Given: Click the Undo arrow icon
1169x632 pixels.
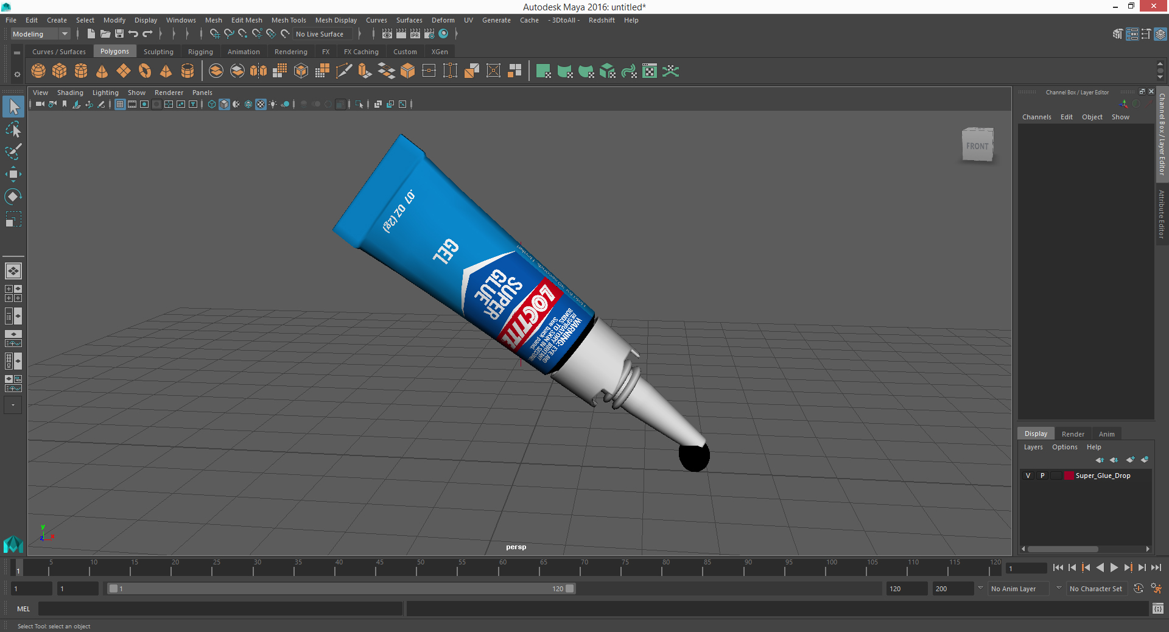Looking at the screenshot, I should [133, 34].
